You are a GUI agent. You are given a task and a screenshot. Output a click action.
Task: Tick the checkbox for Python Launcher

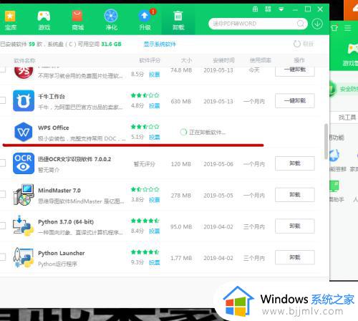(2, 257)
